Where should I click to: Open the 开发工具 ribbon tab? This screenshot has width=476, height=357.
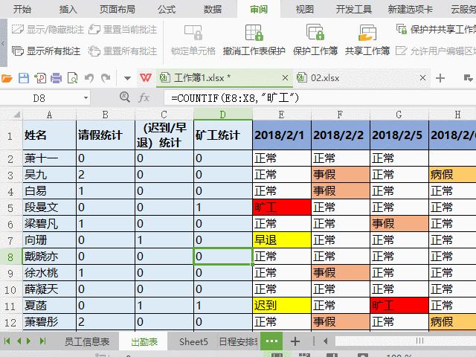point(354,9)
